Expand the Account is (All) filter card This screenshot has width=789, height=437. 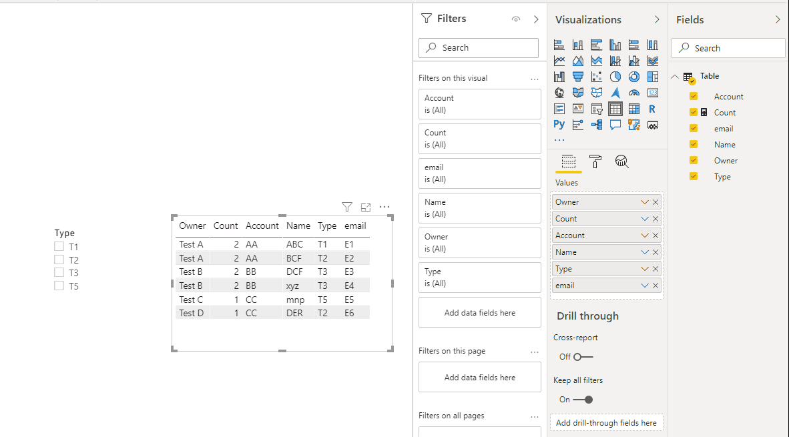[x=479, y=104]
